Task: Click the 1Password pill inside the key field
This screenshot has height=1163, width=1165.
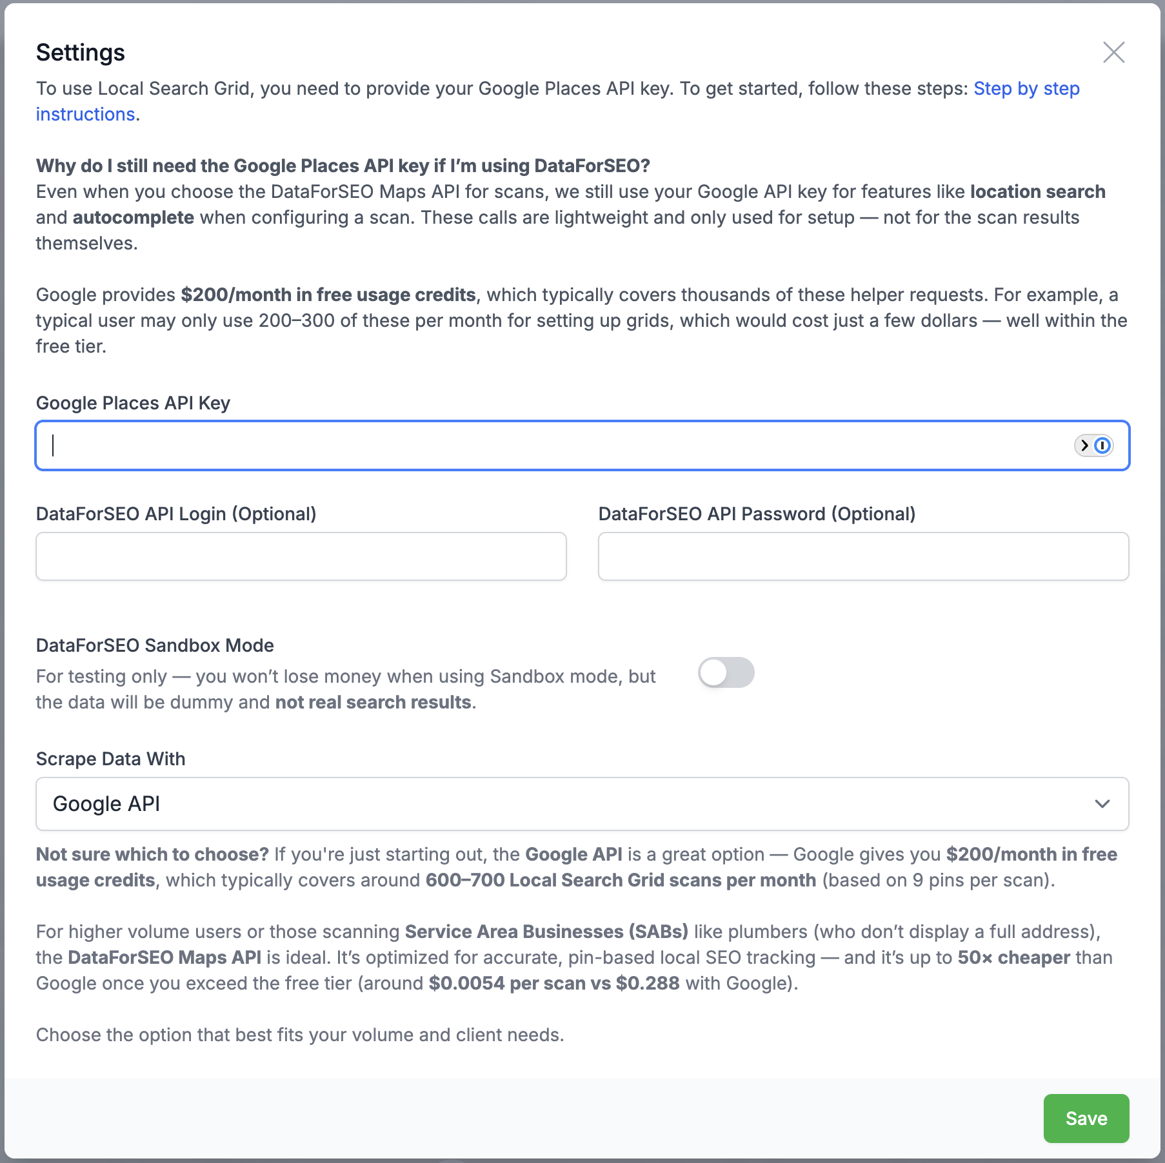Action: point(1095,445)
